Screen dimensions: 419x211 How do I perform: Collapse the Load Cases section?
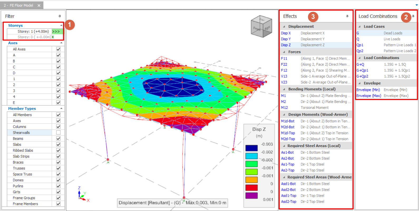pyautogui.click(x=360, y=27)
